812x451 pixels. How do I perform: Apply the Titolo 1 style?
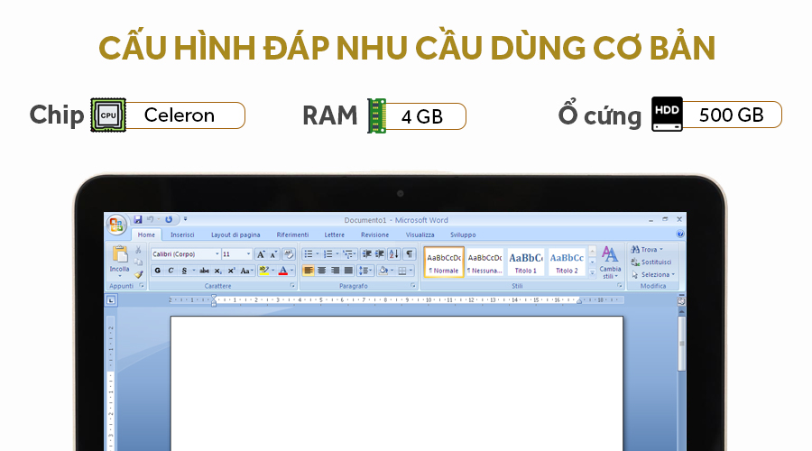click(526, 262)
